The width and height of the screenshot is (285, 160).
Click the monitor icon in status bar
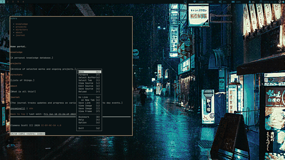185,2
